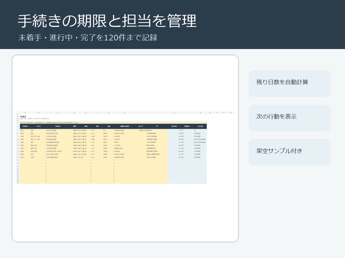Select the T-002 cell in the spreadsheet
This screenshot has height=258, width=345.
pyautogui.click(x=22, y=133)
